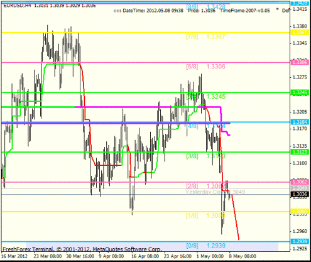Image resolution: width=311 pixels, height=262 pixels.
Task: Click the Yesterday Close label on the chart
Action: [x=215, y=192]
